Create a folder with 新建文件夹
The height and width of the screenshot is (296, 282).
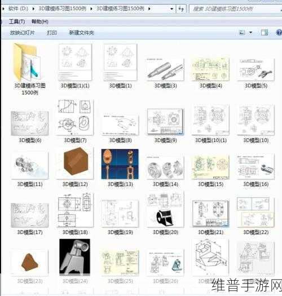pos(81,33)
